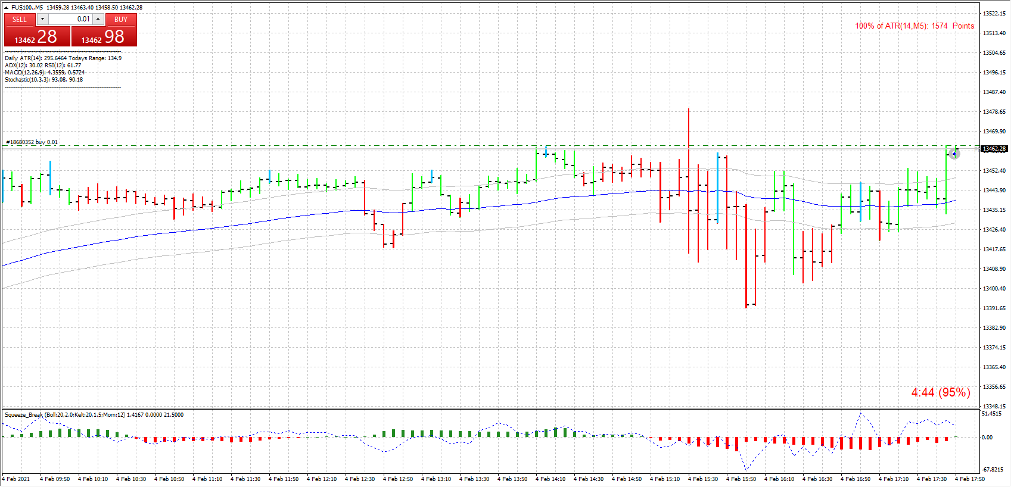Click the sell price 13462 28 panel
Image resolution: width=1011 pixels, height=487 pixels.
coord(37,37)
